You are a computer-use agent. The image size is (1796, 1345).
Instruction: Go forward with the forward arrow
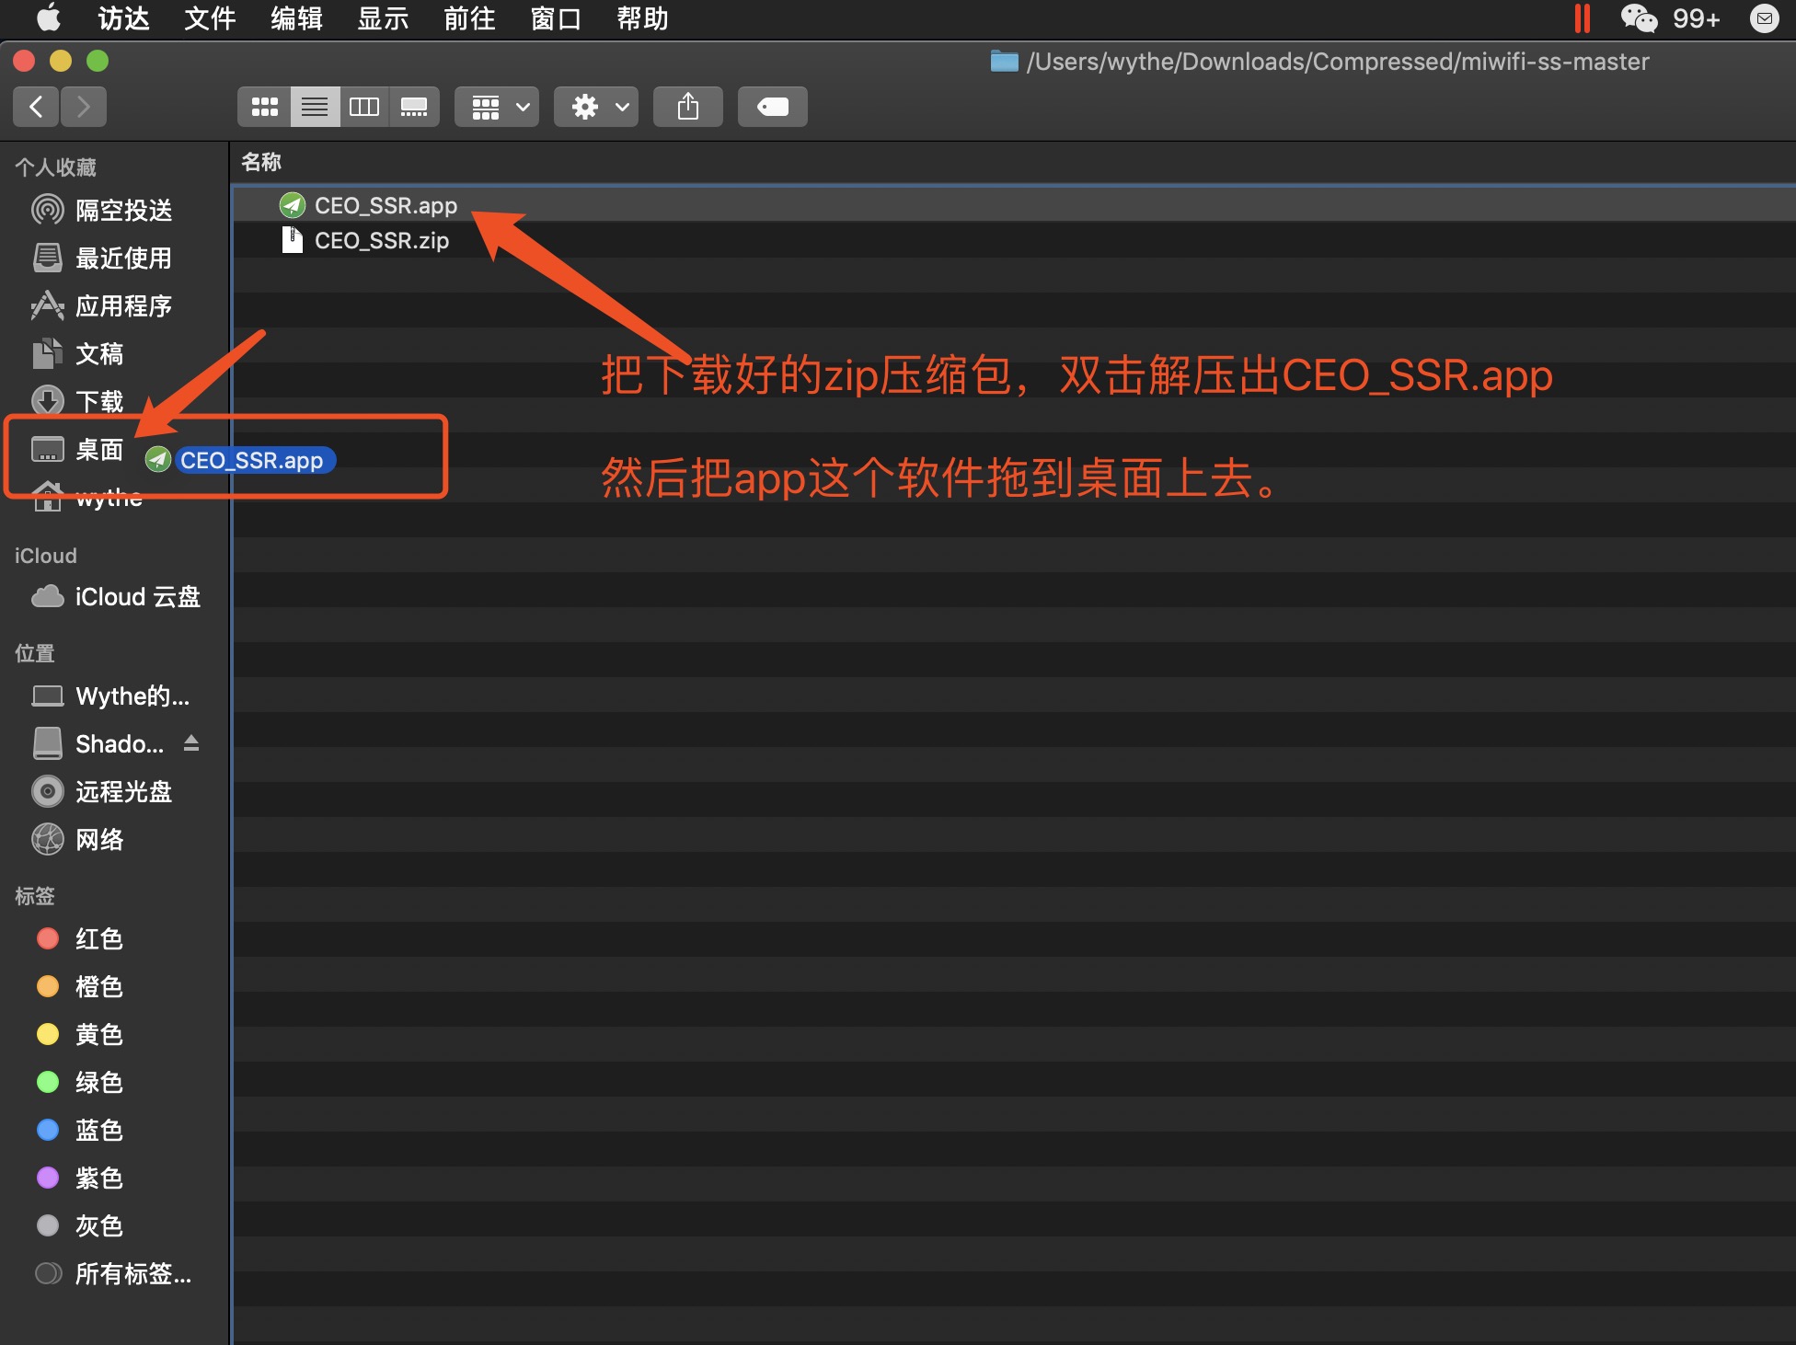(84, 107)
